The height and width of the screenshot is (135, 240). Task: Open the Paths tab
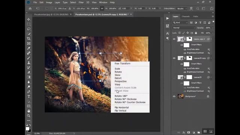point(196,16)
